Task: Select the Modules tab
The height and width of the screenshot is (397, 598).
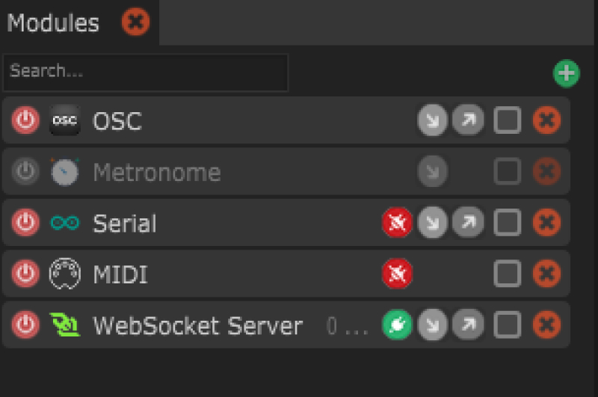Action: [x=53, y=22]
